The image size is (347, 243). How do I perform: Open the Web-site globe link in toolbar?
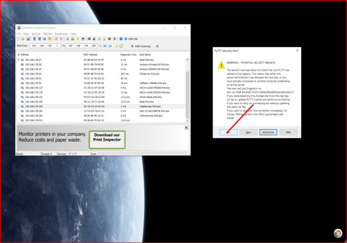coord(130,39)
